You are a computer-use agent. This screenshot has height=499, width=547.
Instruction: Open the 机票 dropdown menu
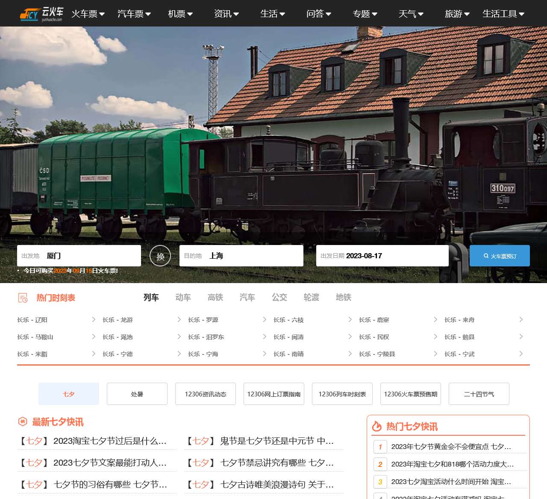[180, 14]
